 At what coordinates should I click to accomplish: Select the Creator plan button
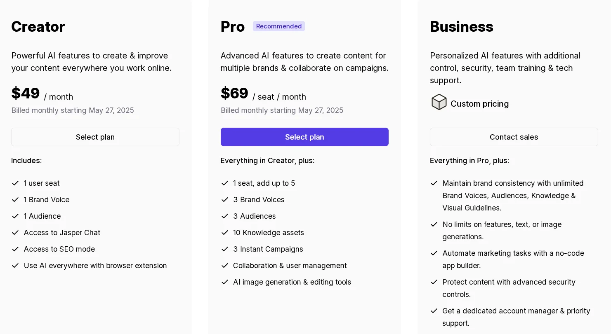[95, 137]
